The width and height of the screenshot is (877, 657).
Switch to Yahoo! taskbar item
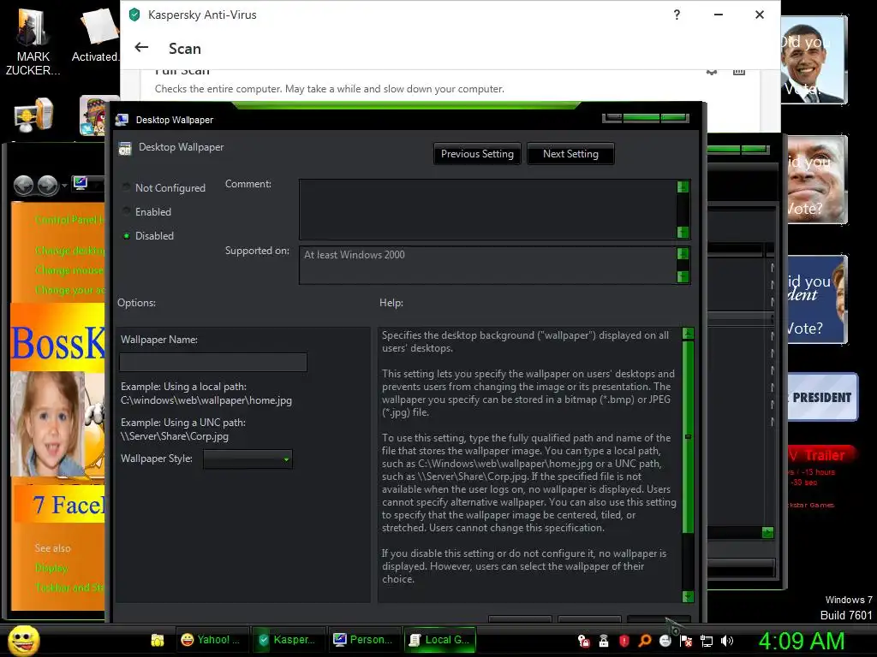213,640
